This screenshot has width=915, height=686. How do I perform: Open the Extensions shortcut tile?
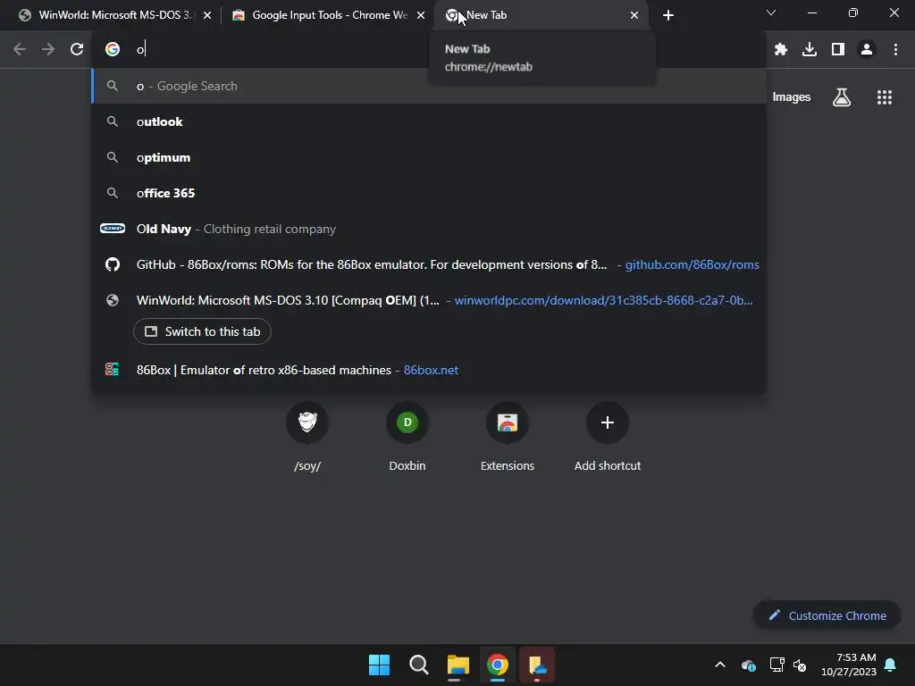(x=508, y=438)
